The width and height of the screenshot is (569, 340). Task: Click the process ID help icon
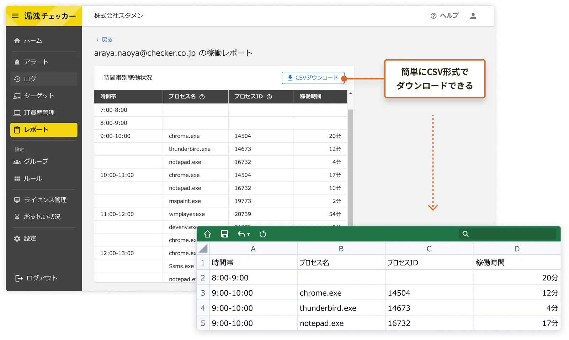(269, 97)
